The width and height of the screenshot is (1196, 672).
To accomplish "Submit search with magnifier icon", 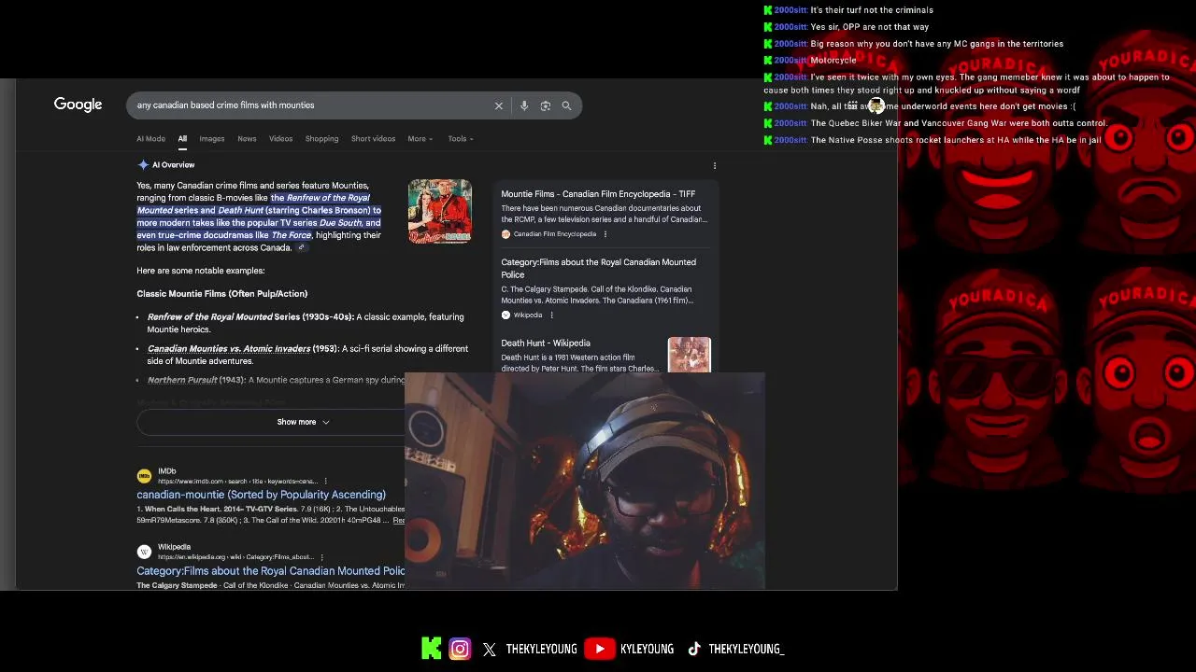I will 566,105.
